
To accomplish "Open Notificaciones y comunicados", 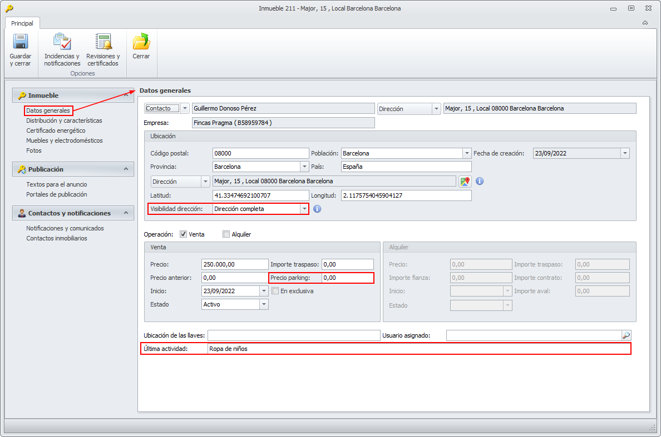I will [x=65, y=228].
